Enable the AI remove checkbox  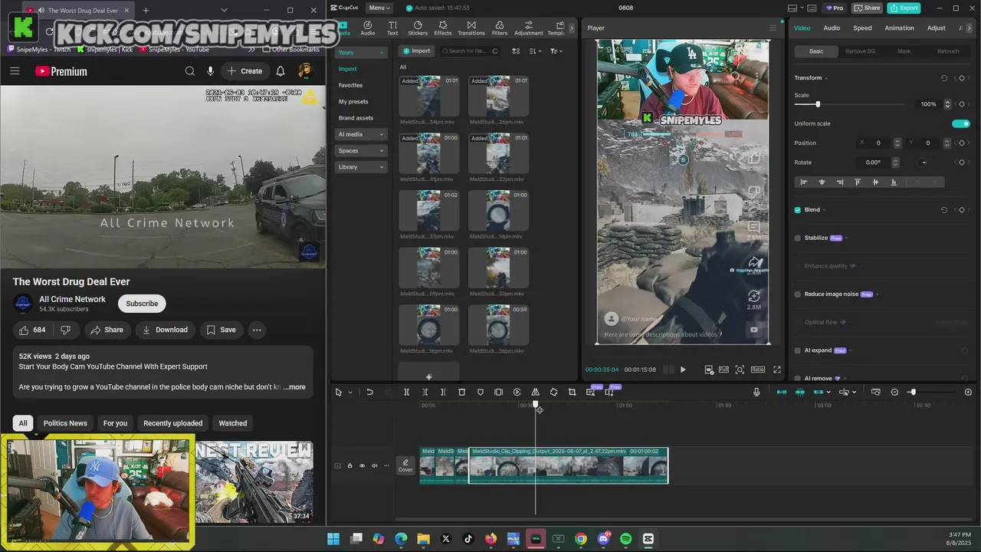[x=798, y=378]
